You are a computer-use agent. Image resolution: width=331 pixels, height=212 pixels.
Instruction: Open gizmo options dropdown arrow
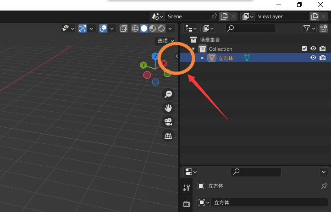tap(91, 28)
